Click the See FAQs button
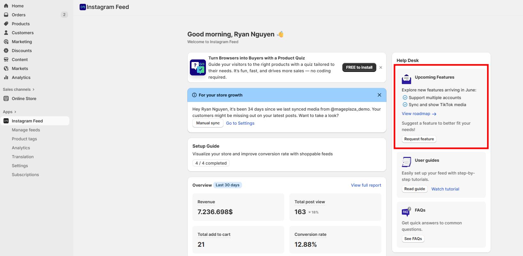This screenshot has height=256, width=523. pos(413,239)
